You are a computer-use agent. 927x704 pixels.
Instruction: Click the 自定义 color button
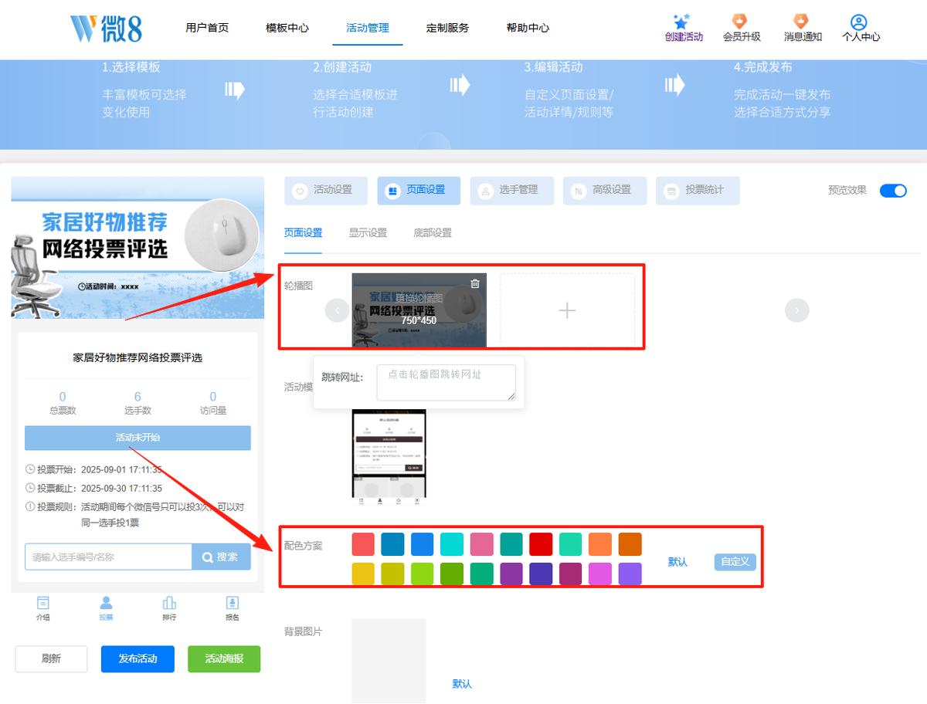coord(735,562)
